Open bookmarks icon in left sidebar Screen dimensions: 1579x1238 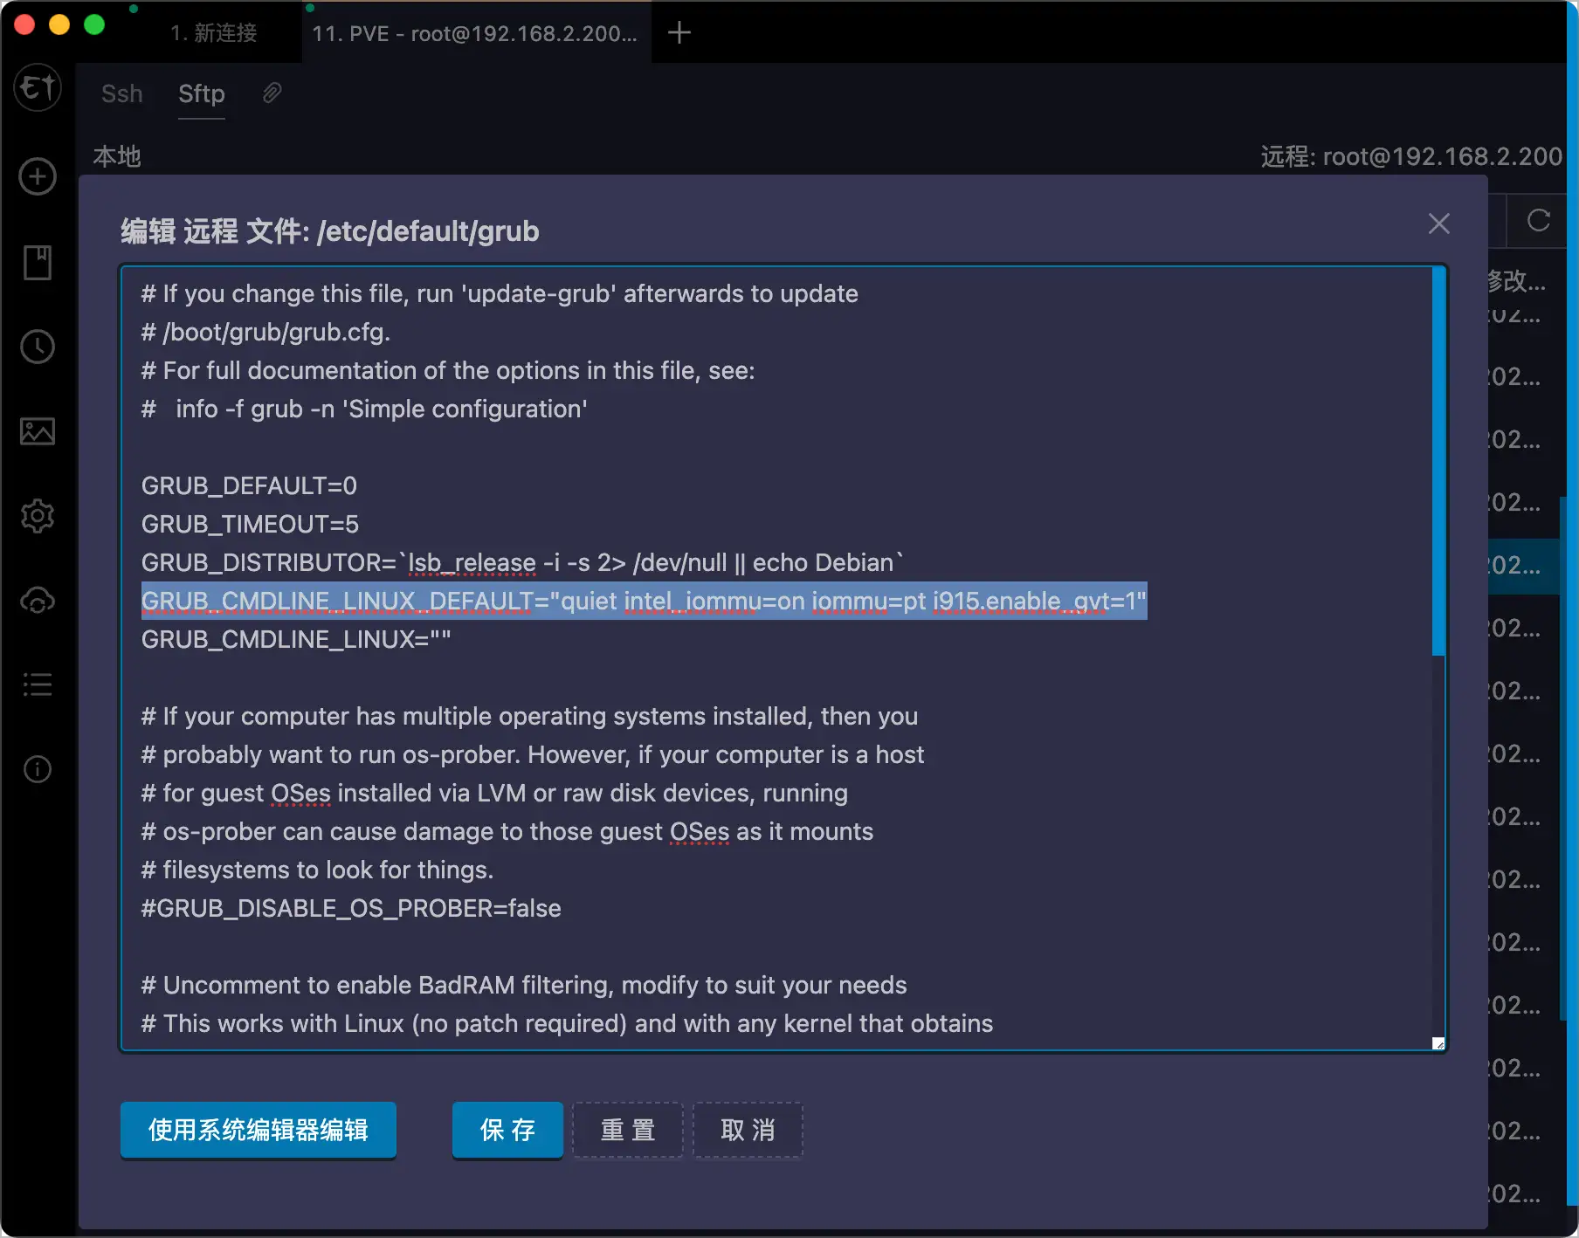(38, 262)
